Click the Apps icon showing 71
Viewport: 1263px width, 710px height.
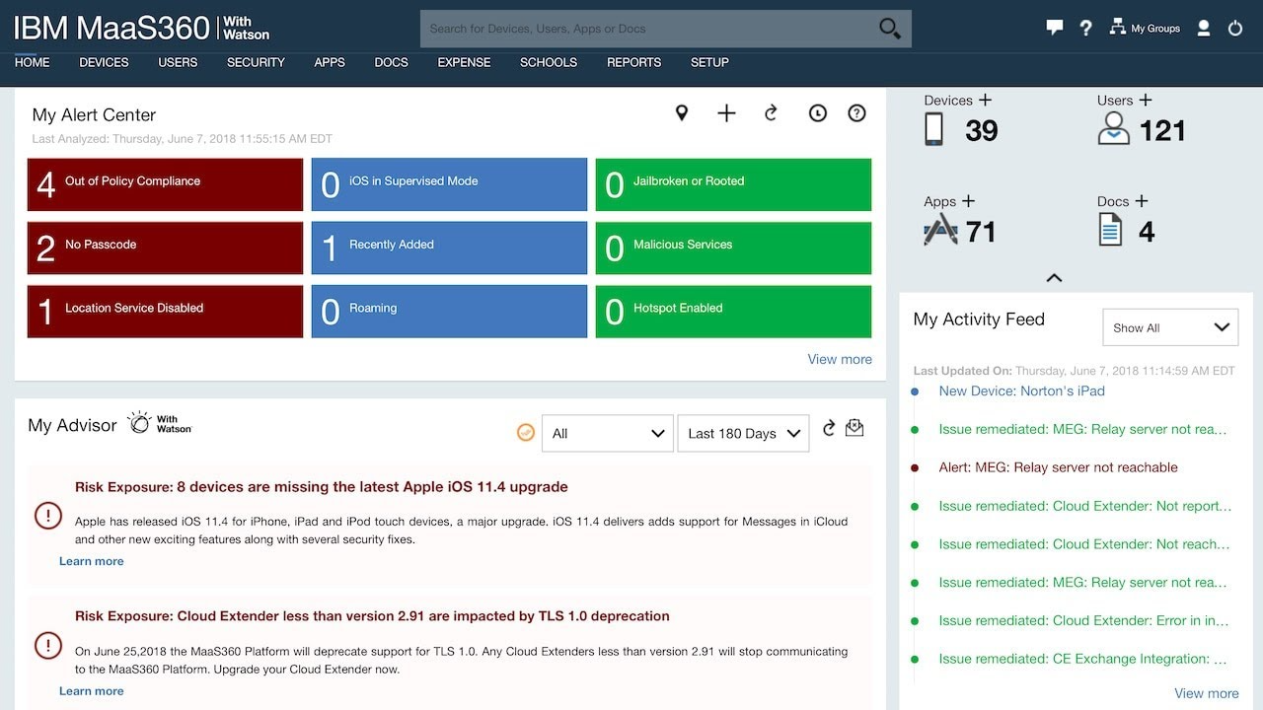[938, 229]
